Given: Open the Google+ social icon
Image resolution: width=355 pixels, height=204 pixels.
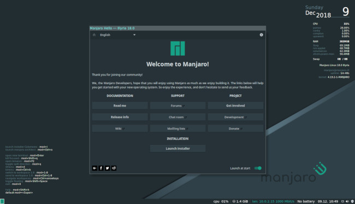Looking at the screenshot, I should [94, 168].
